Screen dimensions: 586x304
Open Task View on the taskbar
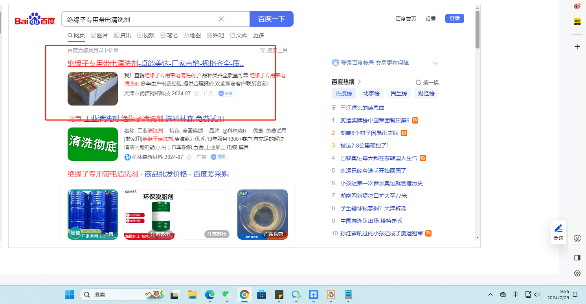click(x=175, y=295)
